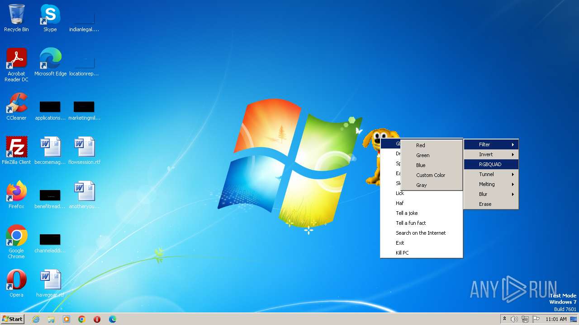This screenshot has width=579, height=325.
Task: Launch the media player taskbar icon
Action: click(x=66, y=319)
